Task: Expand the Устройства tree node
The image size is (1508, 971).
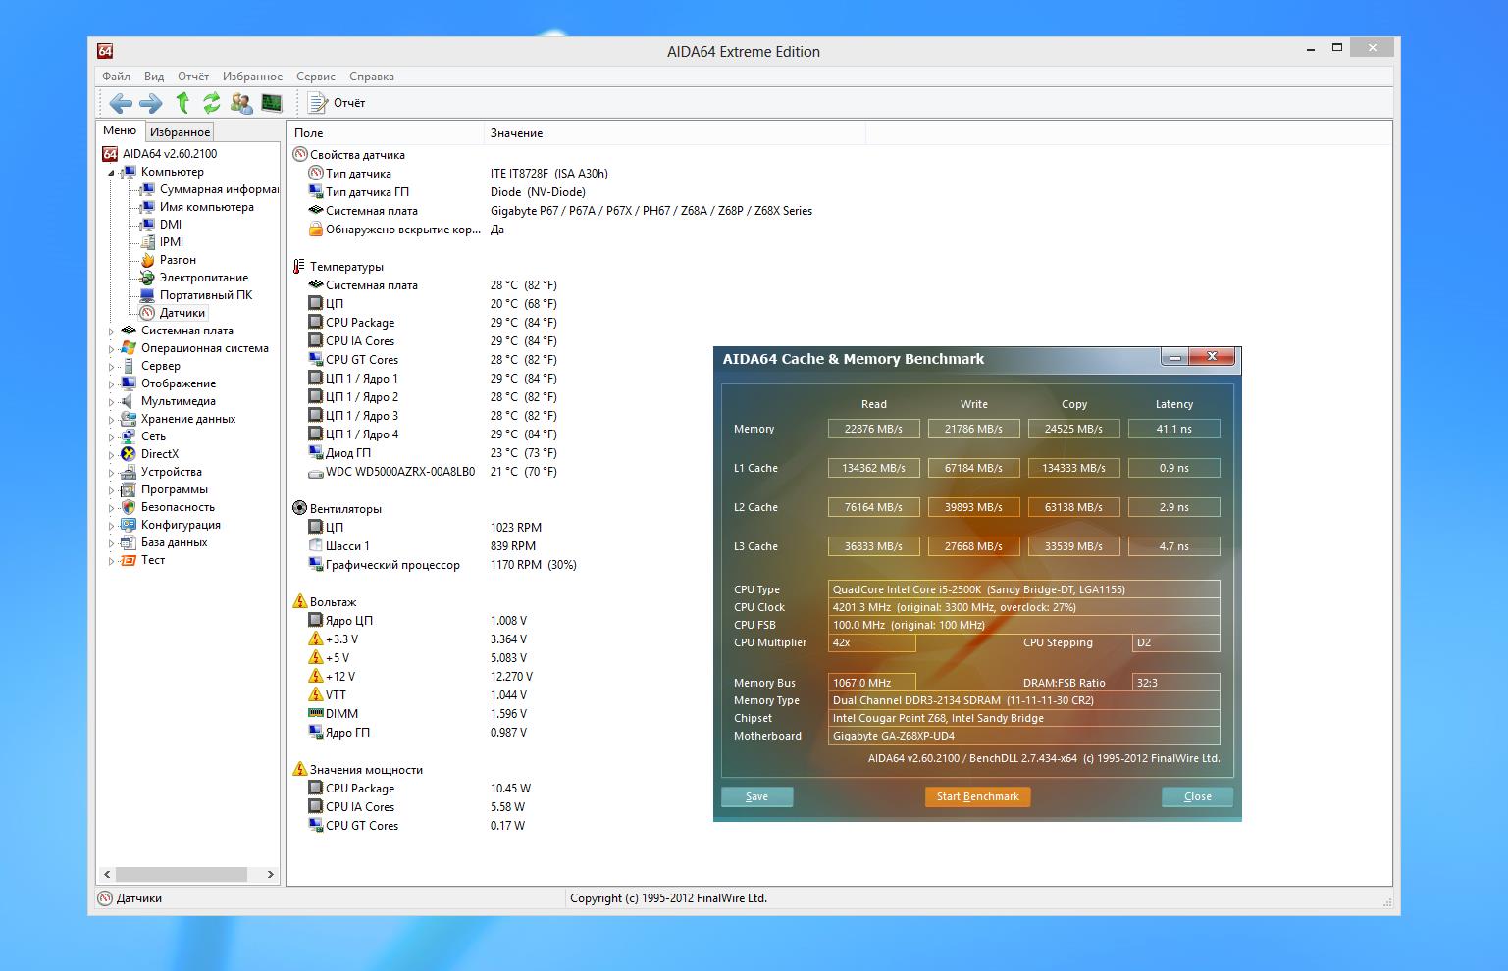Action: pyautogui.click(x=111, y=473)
